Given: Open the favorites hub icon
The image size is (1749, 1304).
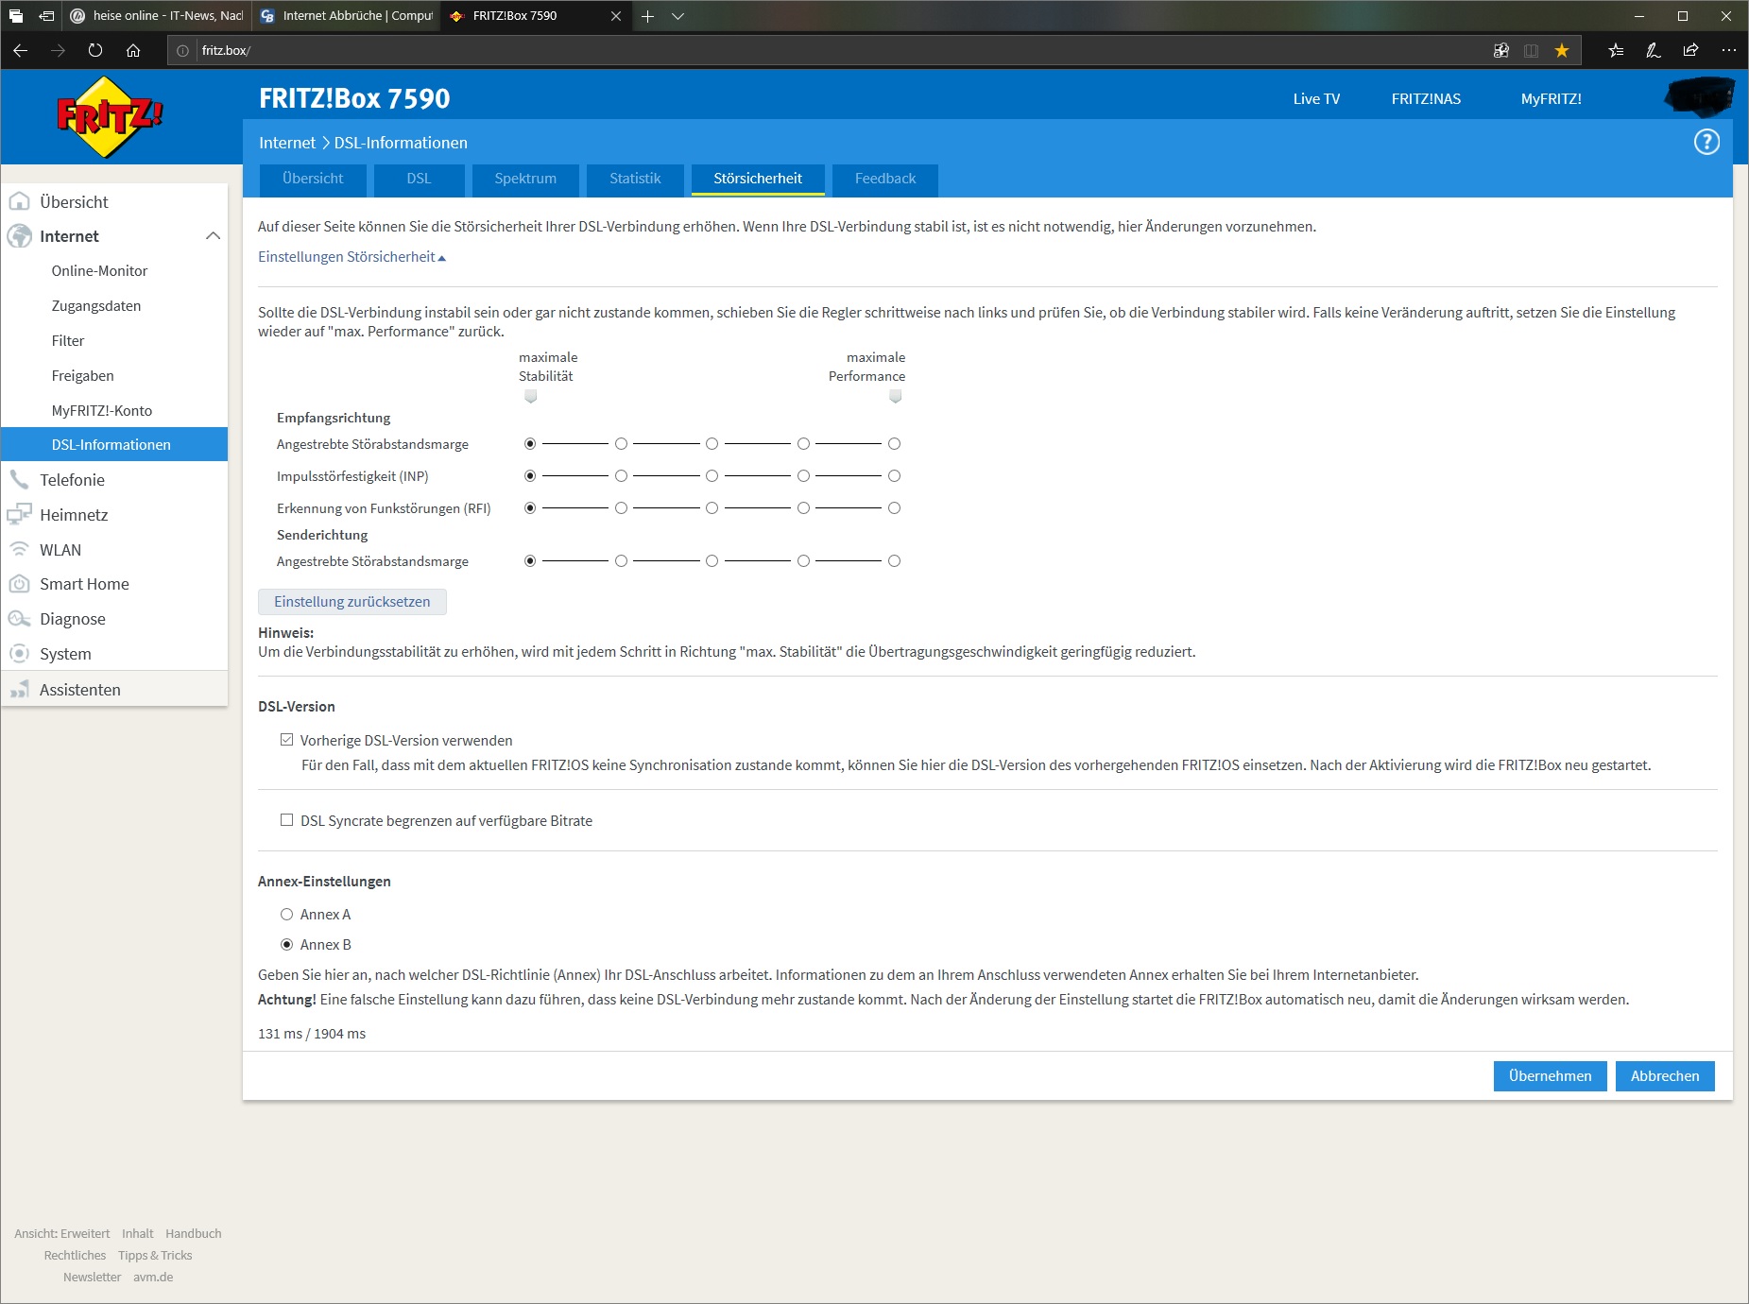Looking at the screenshot, I should coord(1616,50).
